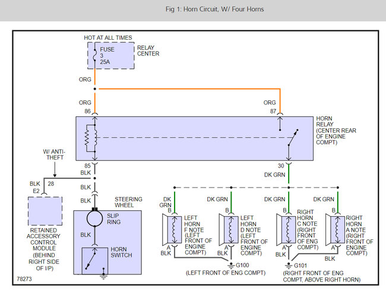This screenshot has width=386, height=291.
Task: Click the dashed retained accessory control module box
Action: 45,211
